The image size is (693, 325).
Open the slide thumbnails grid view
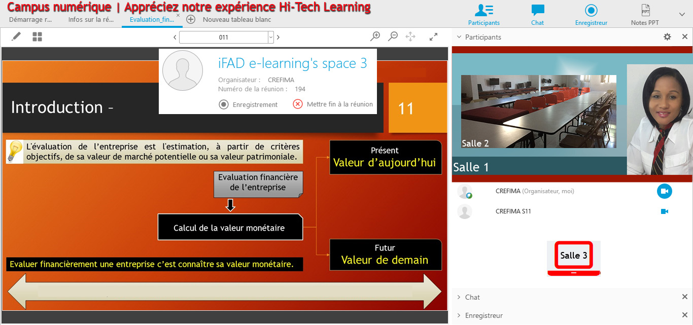(x=37, y=37)
